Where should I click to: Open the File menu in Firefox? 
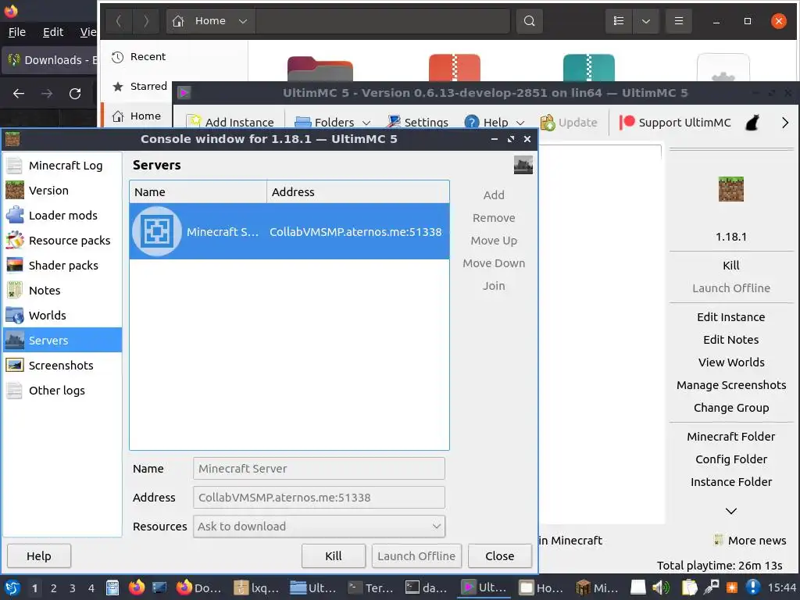pos(17,32)
